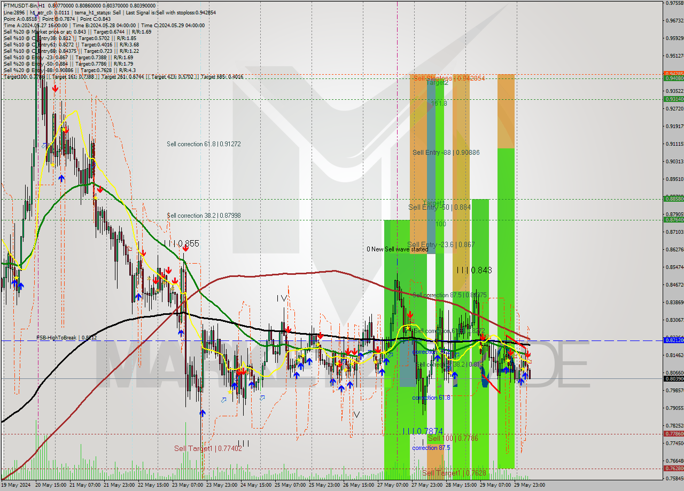684x491 pixels.
Task: Click the green 0.93140 price tag
Action: click(x=673, y=99)
